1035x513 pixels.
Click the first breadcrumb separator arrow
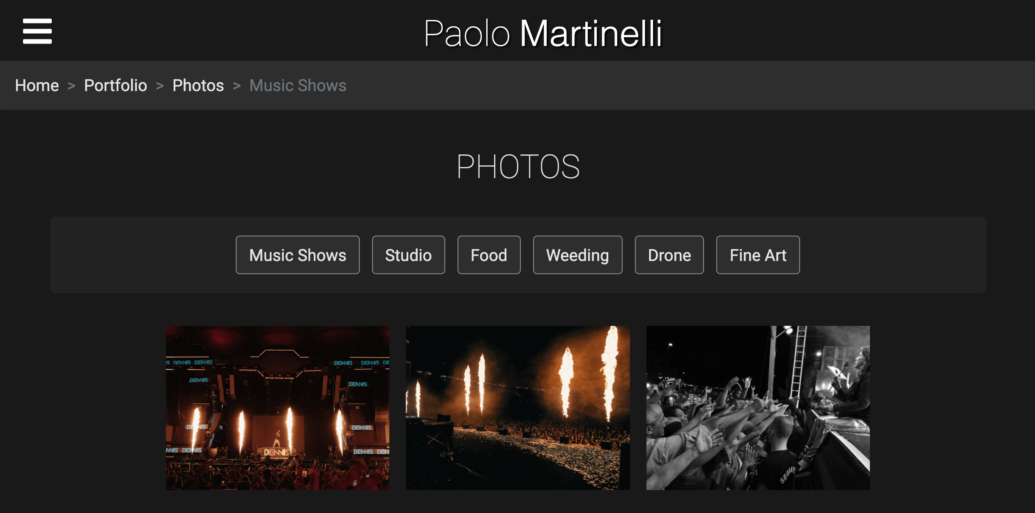(71, 85)
